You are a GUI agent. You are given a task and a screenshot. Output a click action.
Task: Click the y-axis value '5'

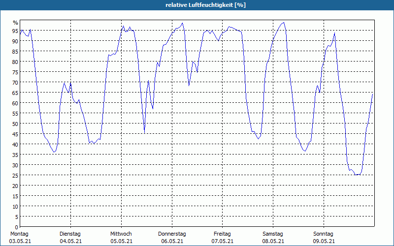[17, 216]
